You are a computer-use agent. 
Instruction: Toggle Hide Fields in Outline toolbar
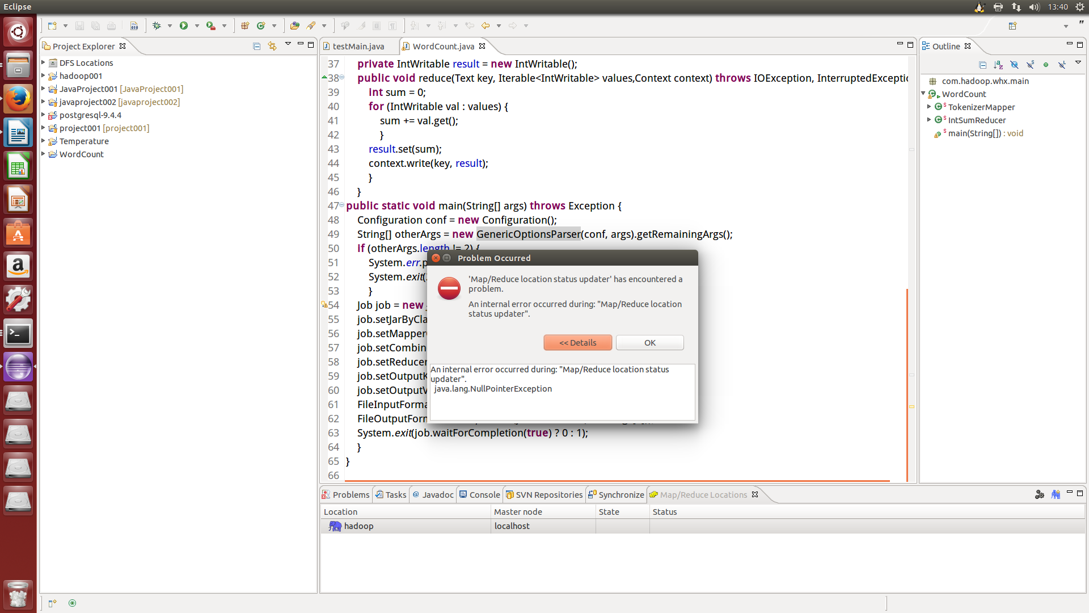click(x=1015, y=65)
